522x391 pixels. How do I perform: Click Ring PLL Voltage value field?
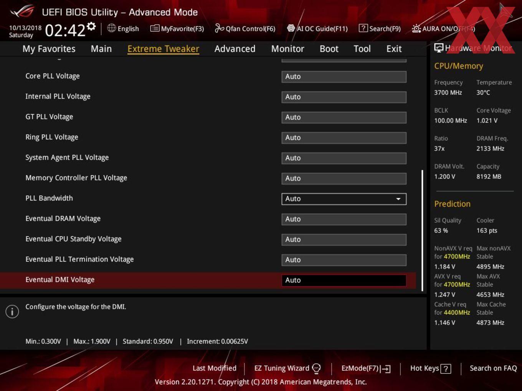tap(344, 137)
